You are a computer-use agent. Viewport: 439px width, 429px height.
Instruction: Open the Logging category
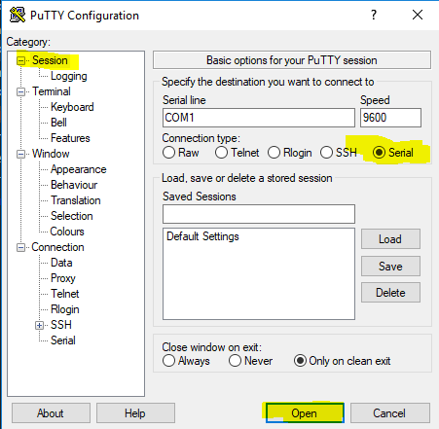[69, 76]
